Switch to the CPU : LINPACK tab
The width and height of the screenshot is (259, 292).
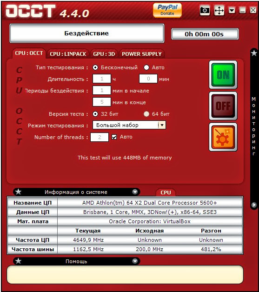68,54
